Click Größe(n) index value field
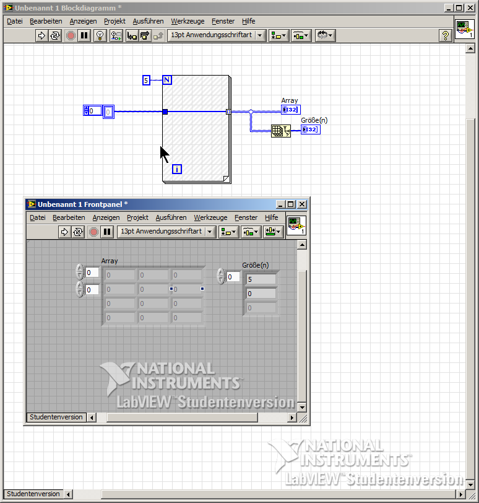 click(x=233, y=277)
